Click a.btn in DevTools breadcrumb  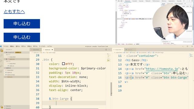(x=137, y=44)
